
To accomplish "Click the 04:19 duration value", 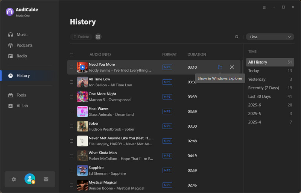I will tap(192, 156).
